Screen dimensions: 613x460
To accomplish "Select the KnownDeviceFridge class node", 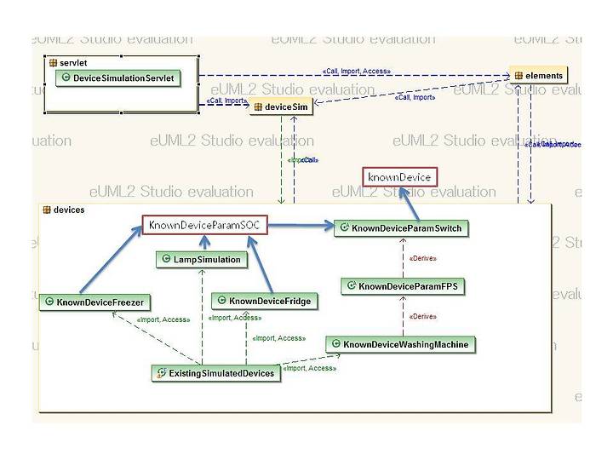I will (264, 301).
